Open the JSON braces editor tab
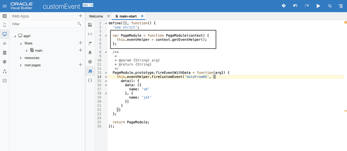 [x=90, y=80]
